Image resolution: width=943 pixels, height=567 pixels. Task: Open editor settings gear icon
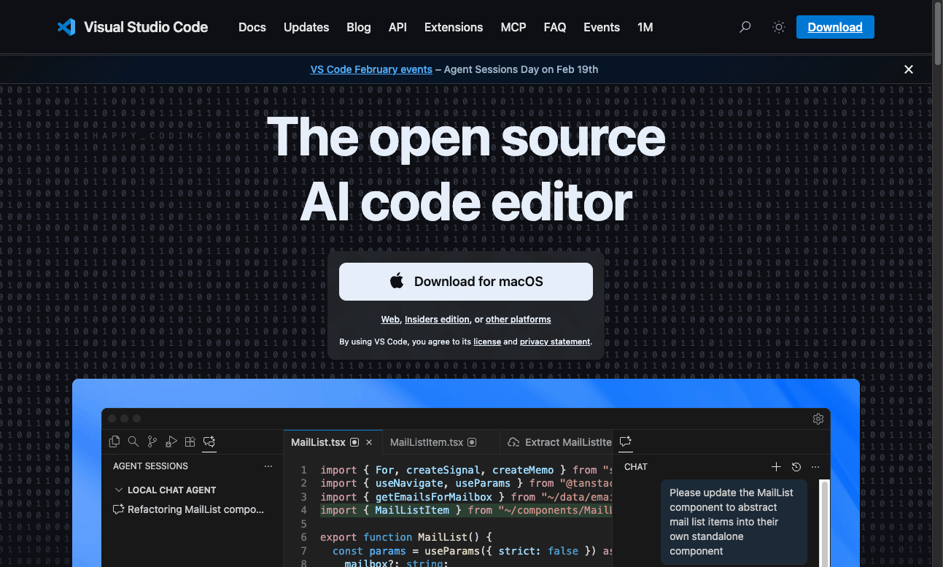[818, 419]
